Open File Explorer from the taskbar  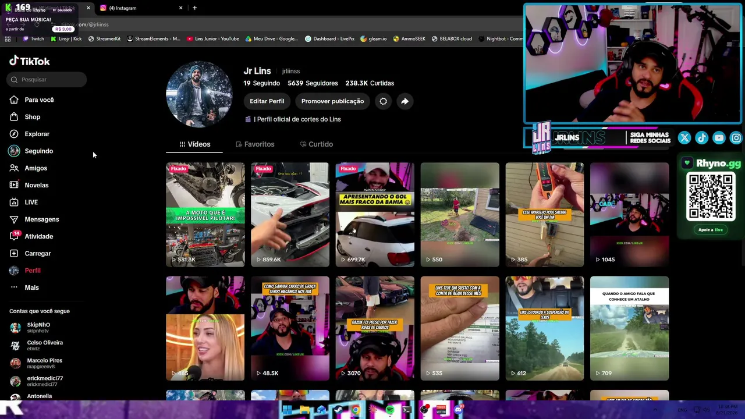coord(304,410)
